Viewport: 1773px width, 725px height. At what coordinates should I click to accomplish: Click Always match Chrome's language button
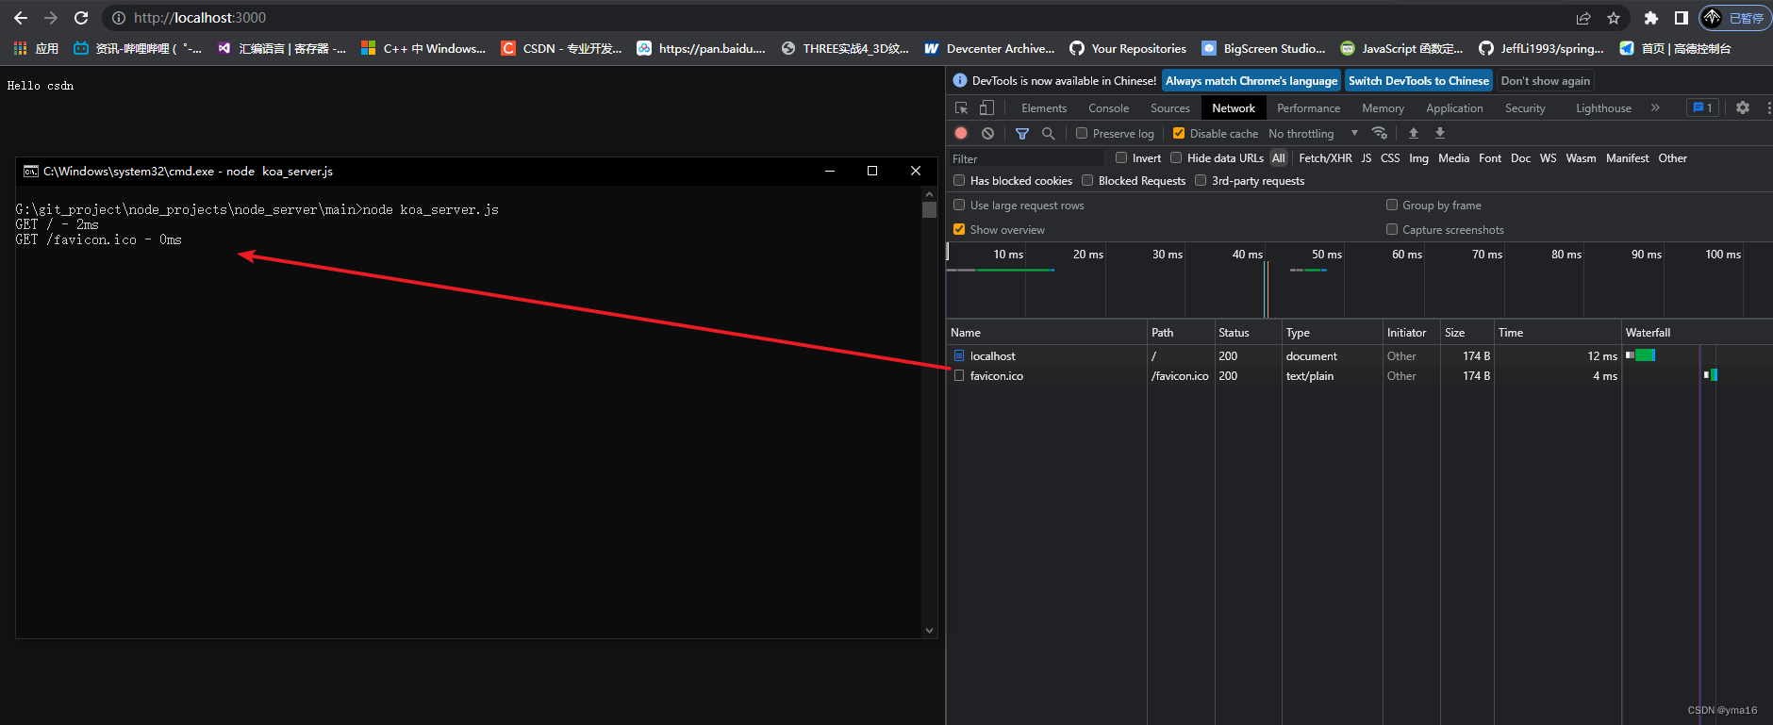click(x=1251, y=81)
